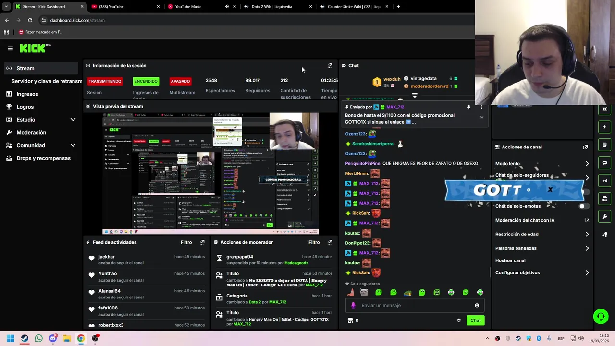Switch to the Counter-Strike Wiki tab

(354, 7)
